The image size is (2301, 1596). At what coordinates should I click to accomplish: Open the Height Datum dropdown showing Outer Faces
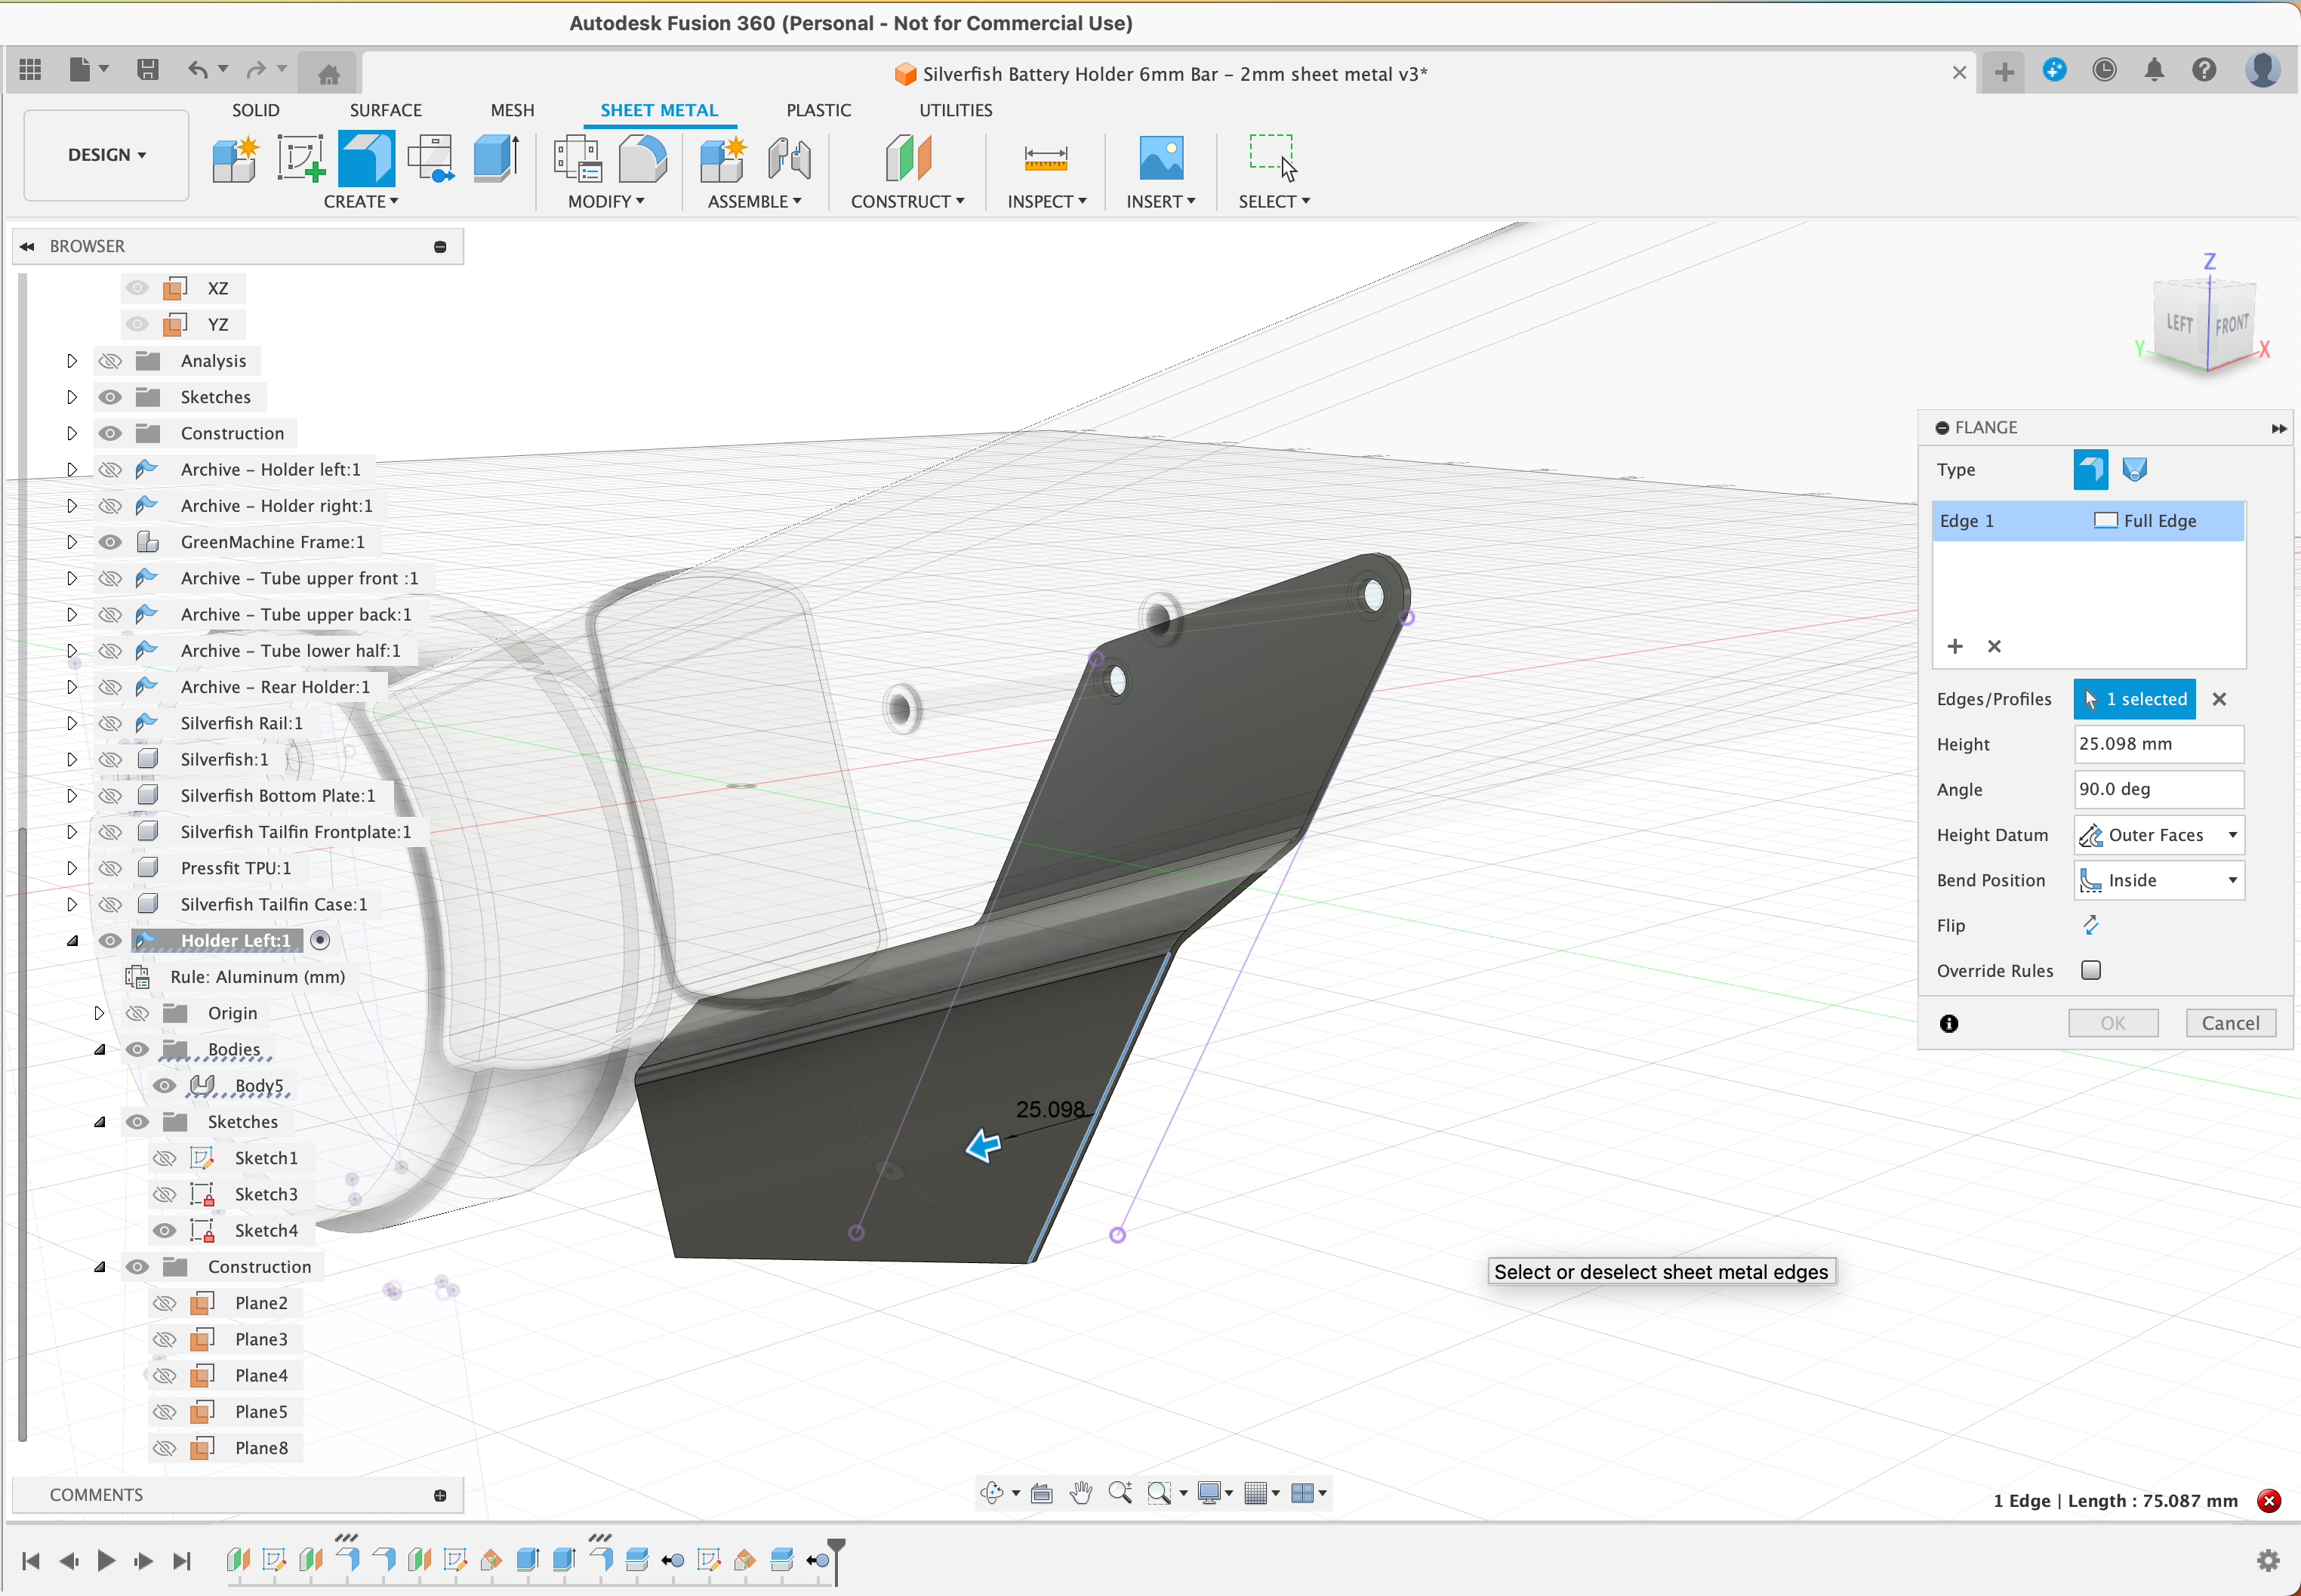pos(2157,834)
